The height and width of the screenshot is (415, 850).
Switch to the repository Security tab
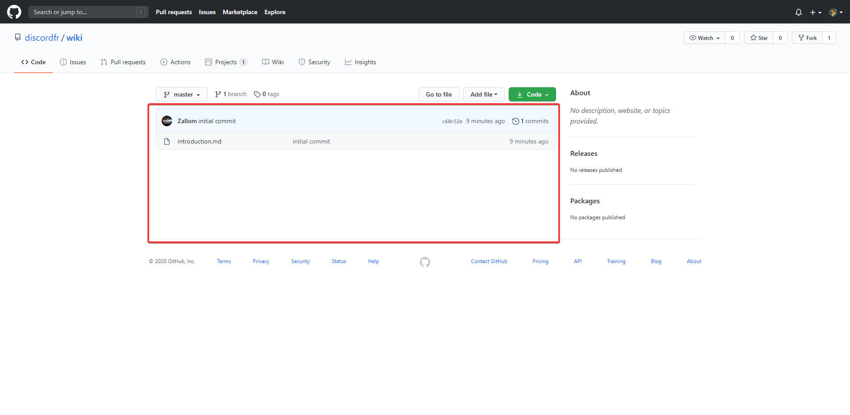tap(314, 62)
